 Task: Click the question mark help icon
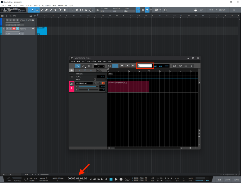72,10
